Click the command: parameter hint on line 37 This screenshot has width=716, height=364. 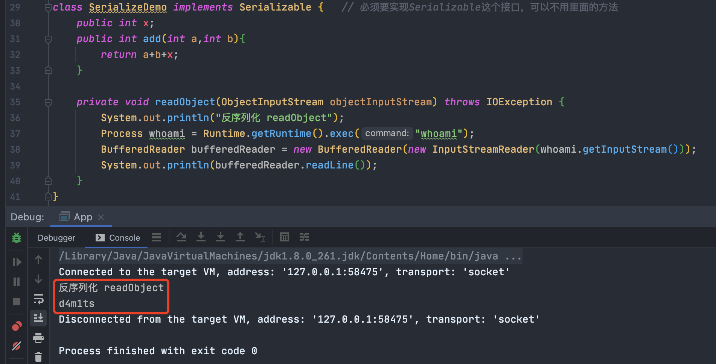387,133
